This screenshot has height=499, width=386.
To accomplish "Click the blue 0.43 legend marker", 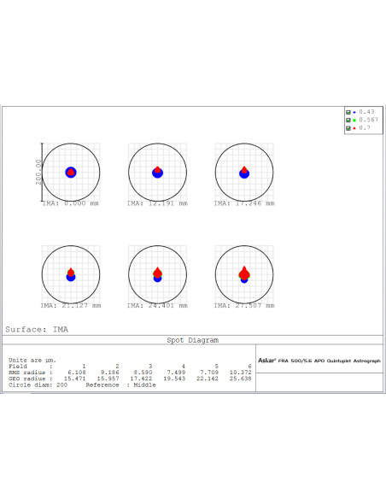I will [x=354, y=112].
